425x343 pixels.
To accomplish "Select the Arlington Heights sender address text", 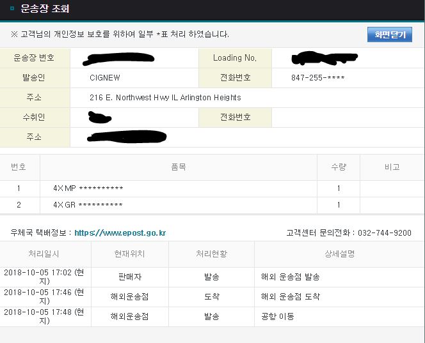I will point(165,98).
